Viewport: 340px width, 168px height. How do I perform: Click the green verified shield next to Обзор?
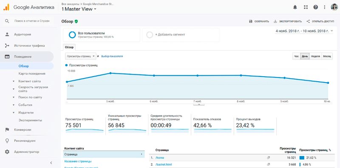point(76,22)
